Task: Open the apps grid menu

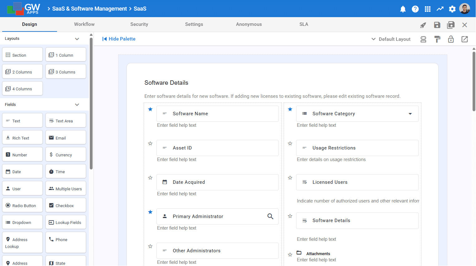Action: [428, 9]
